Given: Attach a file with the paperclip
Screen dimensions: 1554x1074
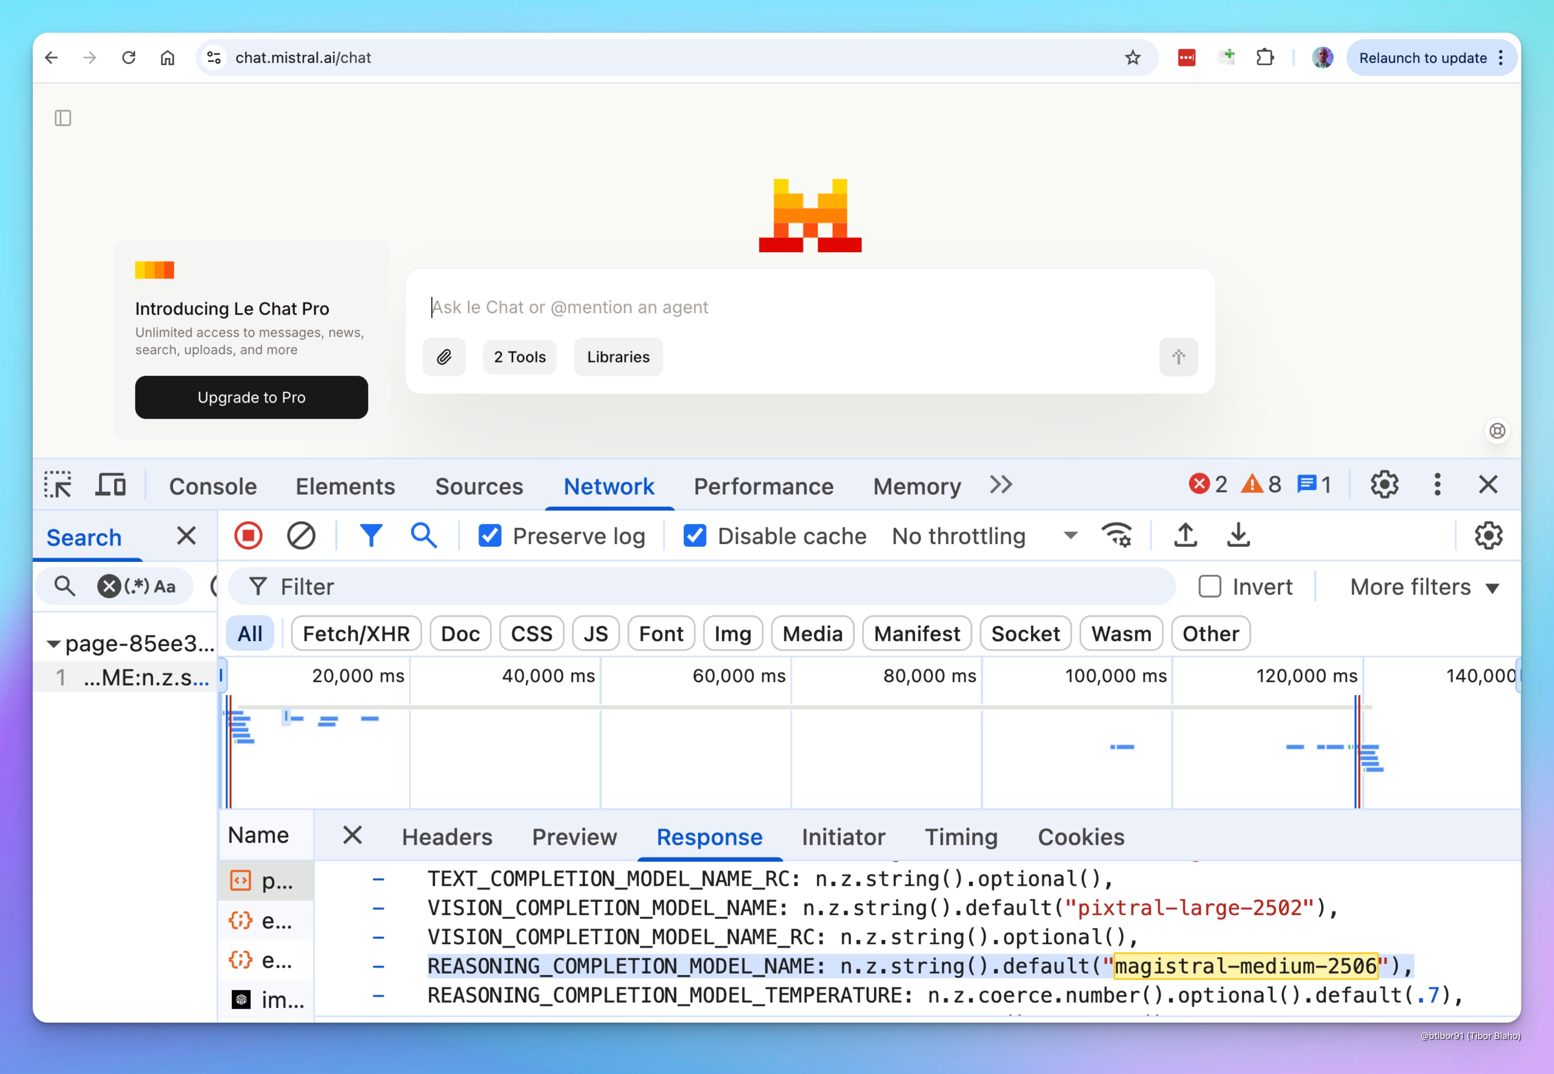Looking at the screenshot, I should pyautogui.click(x=444, y=357).
